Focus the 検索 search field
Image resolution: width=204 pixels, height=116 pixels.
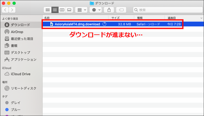click(x=168, y=10)
